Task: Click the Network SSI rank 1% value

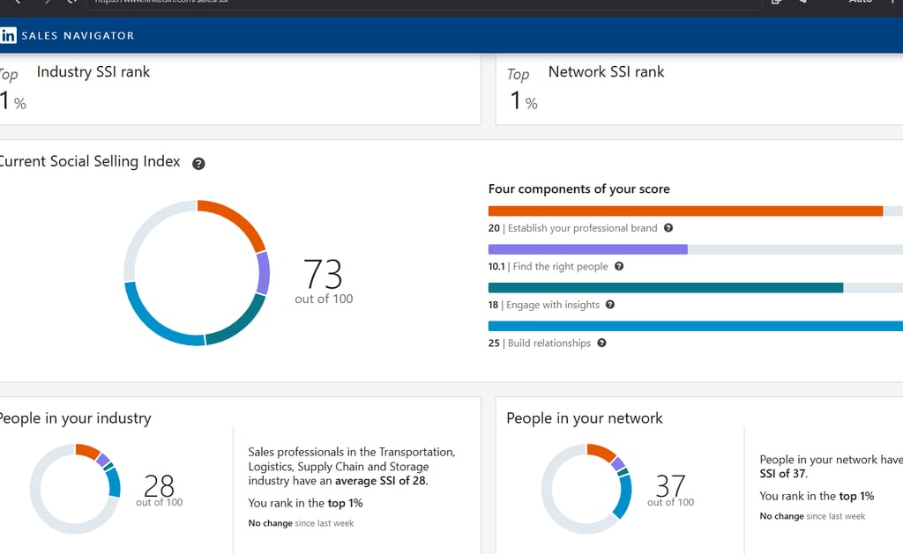Action: (524, 101)
